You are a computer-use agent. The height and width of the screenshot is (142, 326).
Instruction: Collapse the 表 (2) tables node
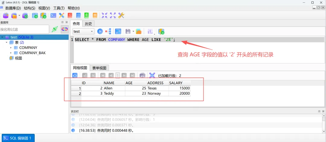[6, 42]
